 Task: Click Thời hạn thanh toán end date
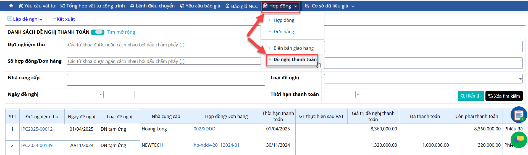click(x=376, y=94)
